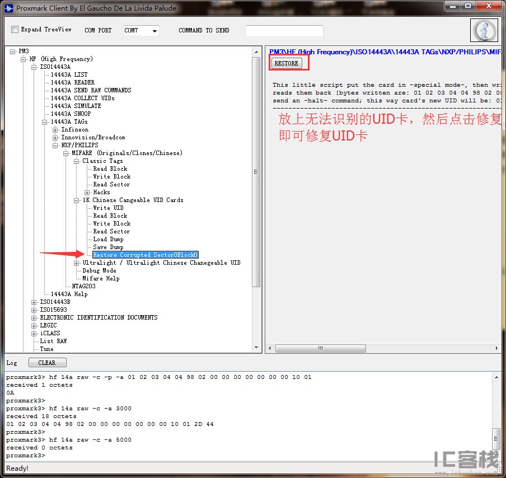Select 14443A SIMULATE tree item
Screen dimensions: 506x478
click(76, 106)
